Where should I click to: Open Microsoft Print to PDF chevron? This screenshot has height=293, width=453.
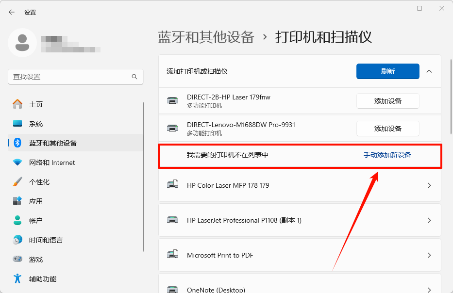click(x=429, y=255)
